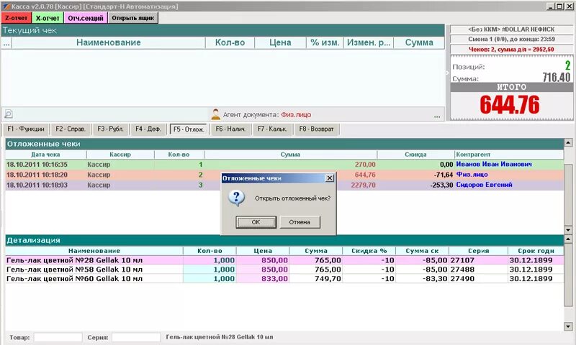Select deferred check dated 18.10.2011 10:18:03
Image resolution: width=576 pixels, height=345 pixels.
click(x=284, y=185)
